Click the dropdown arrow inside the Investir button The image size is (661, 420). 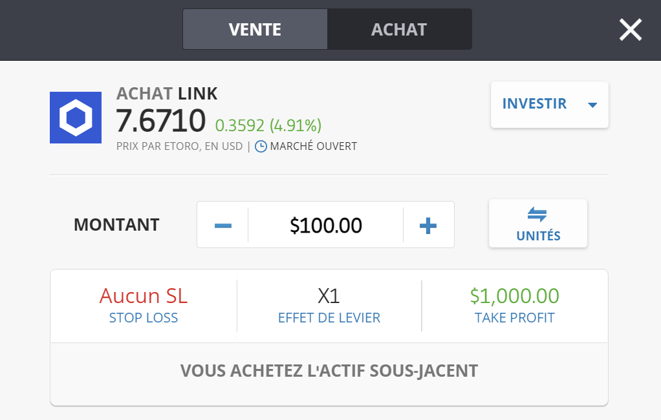pos(592,105)
